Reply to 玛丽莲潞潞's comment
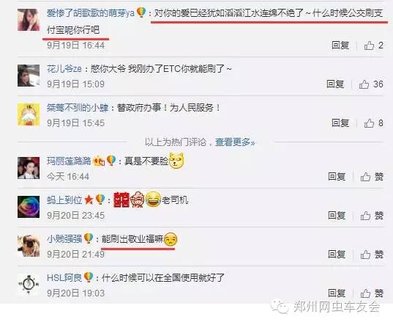Viewport: 393px width, 325px height. tap(337, 177)
